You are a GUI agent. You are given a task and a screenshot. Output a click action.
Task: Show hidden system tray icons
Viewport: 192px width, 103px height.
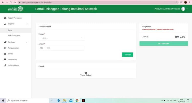162,100
